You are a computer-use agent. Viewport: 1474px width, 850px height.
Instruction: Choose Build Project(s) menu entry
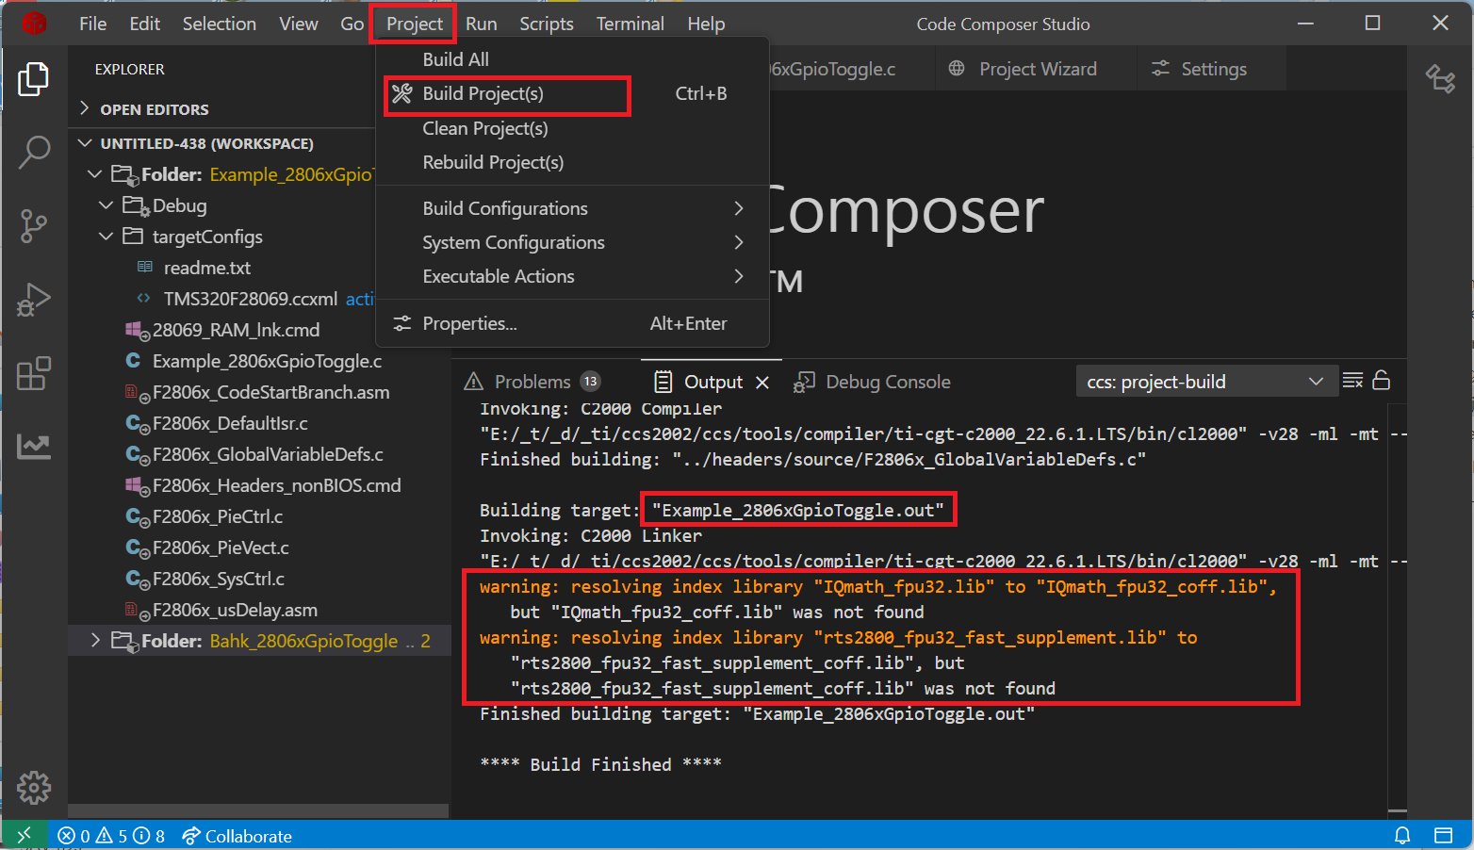(x=573, y=93)
